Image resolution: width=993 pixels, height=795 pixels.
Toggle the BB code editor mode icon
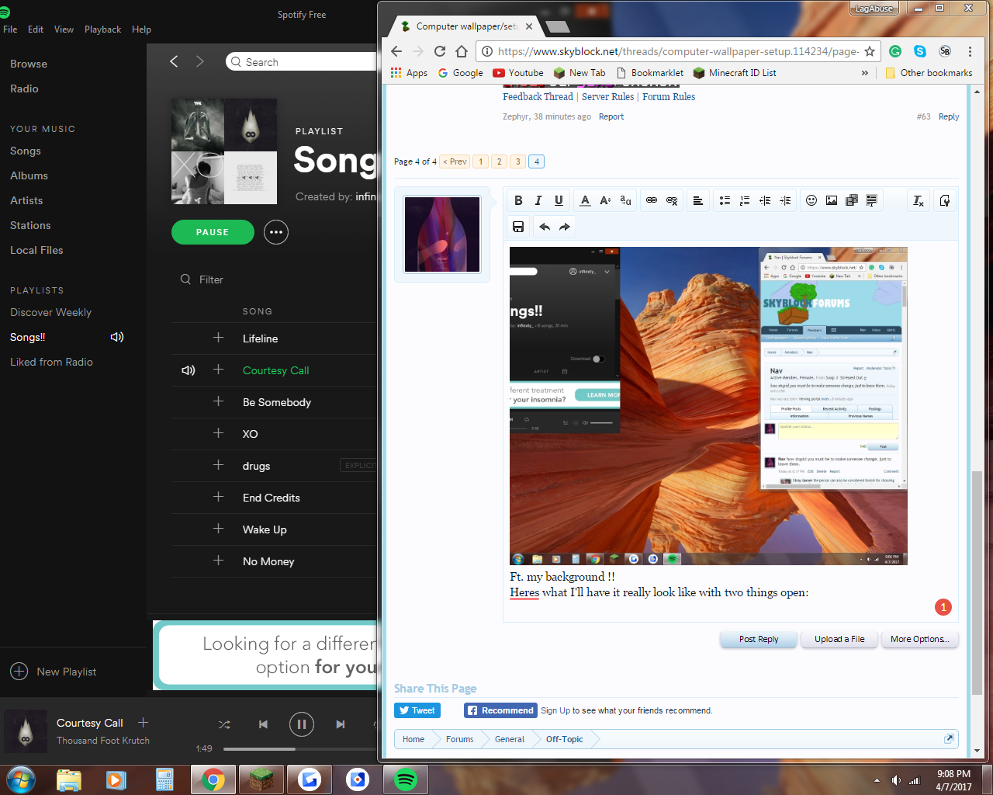(x=945, y=200)
